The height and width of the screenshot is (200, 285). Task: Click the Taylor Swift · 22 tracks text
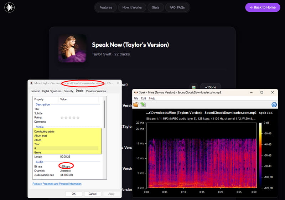pos(111,54)
